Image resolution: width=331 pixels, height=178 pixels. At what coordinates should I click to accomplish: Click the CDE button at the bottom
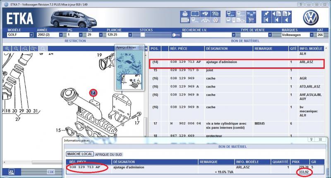tap(50, 172)
